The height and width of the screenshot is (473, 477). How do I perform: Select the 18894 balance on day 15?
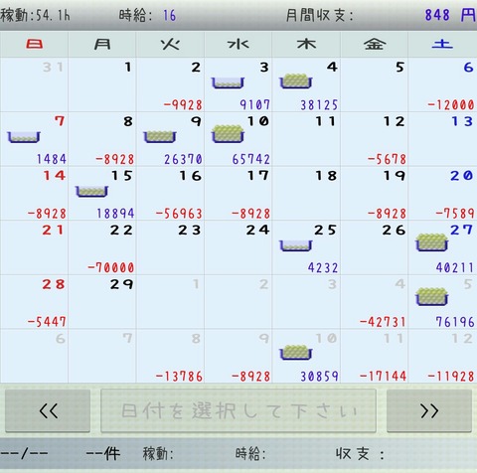[115, 214]
